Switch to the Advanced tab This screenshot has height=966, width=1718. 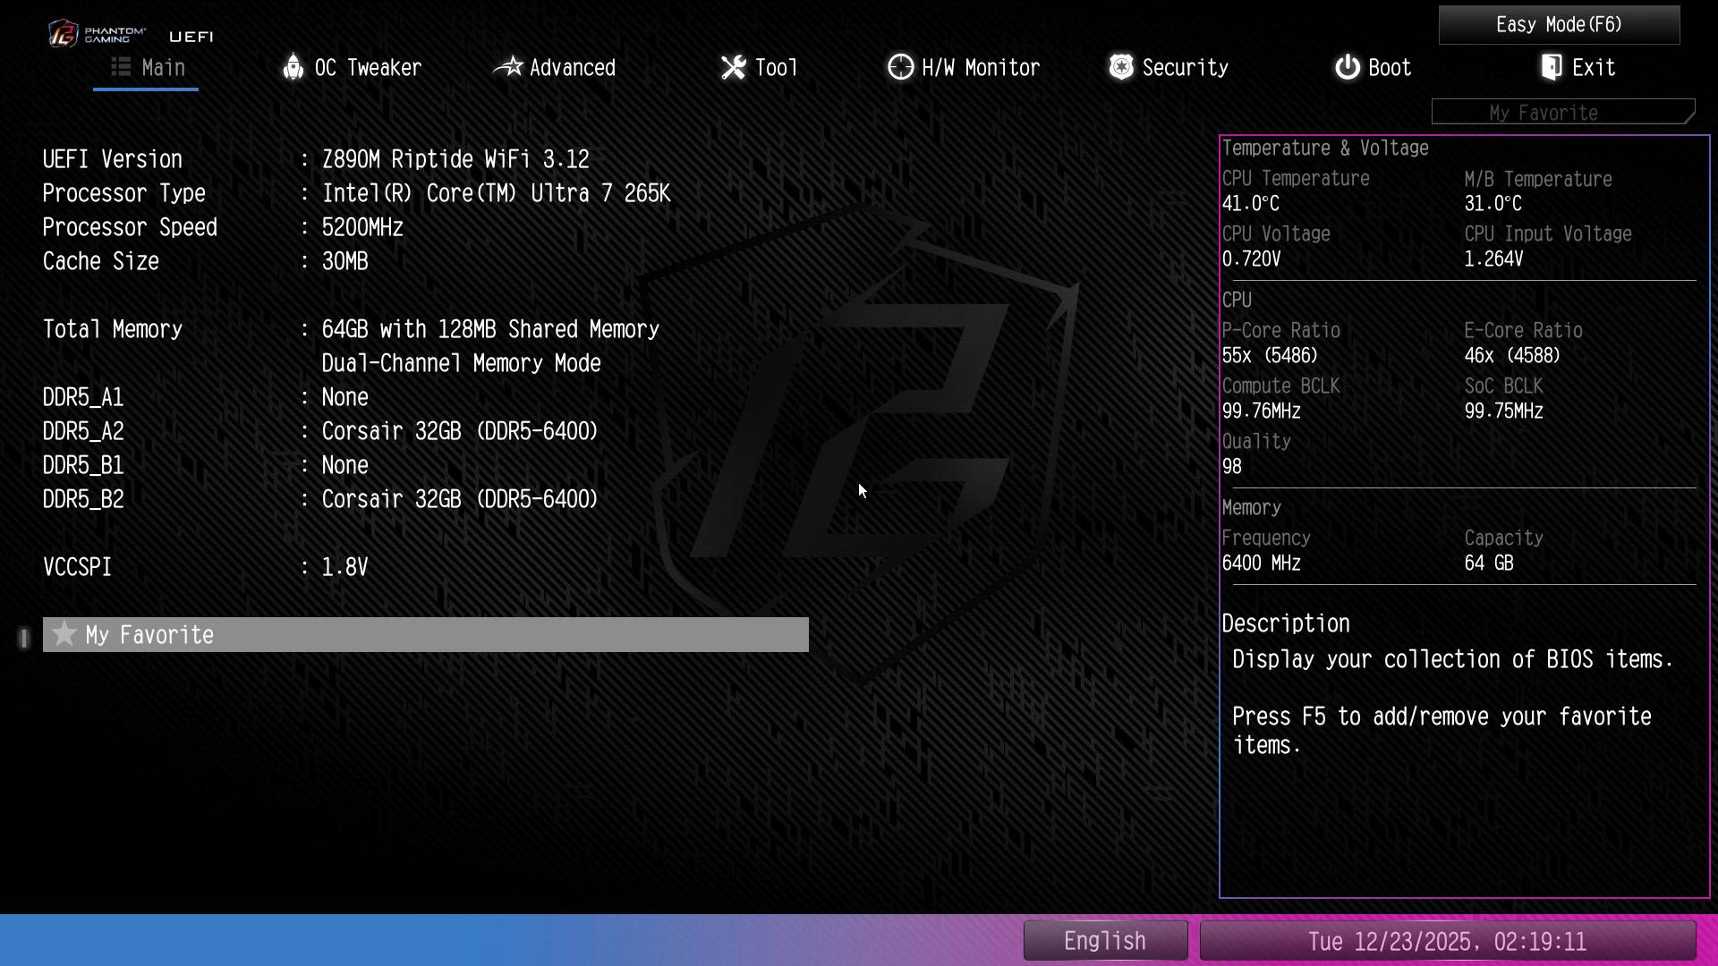point(572,68)
